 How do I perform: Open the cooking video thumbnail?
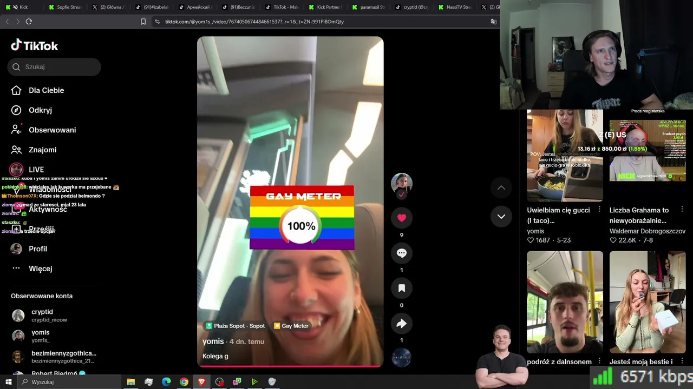(565, 156)
